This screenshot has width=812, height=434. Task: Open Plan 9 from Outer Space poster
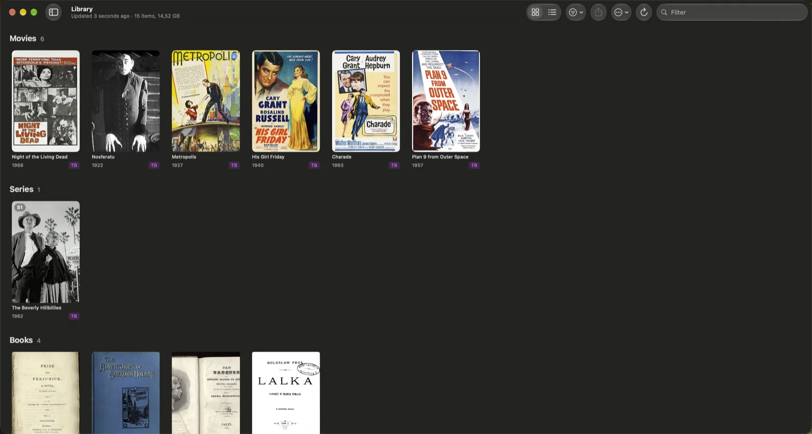click(446, 101)
